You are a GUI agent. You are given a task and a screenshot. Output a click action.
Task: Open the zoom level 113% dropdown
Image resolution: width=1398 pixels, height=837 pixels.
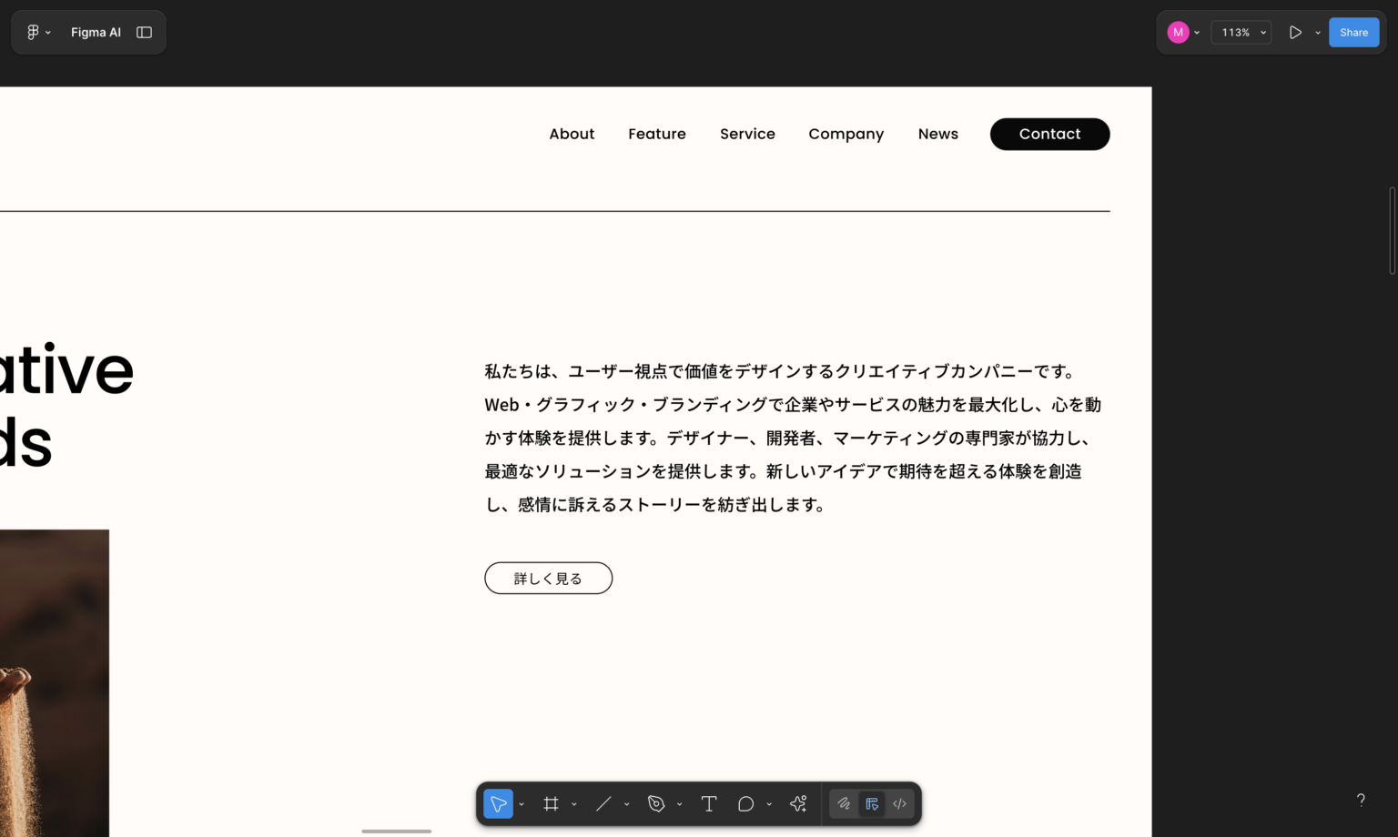tap(1241, 32)
